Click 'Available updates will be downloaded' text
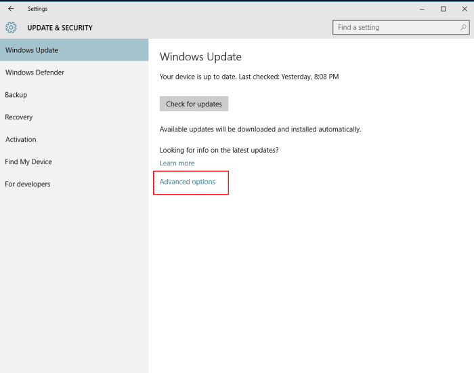This screenshot has width=474, height=373. point(260,130)
